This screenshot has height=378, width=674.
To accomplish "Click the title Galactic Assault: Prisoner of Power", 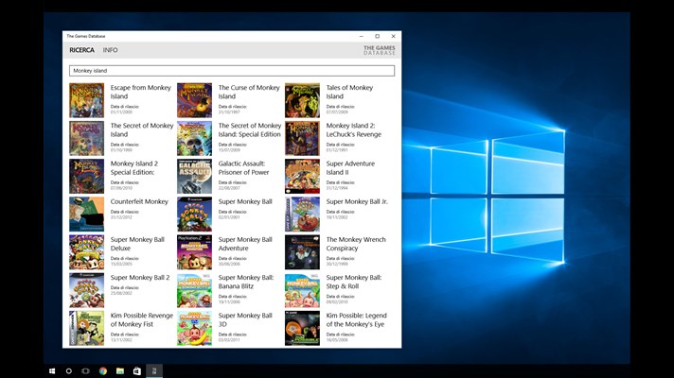I will pos(243,168).
